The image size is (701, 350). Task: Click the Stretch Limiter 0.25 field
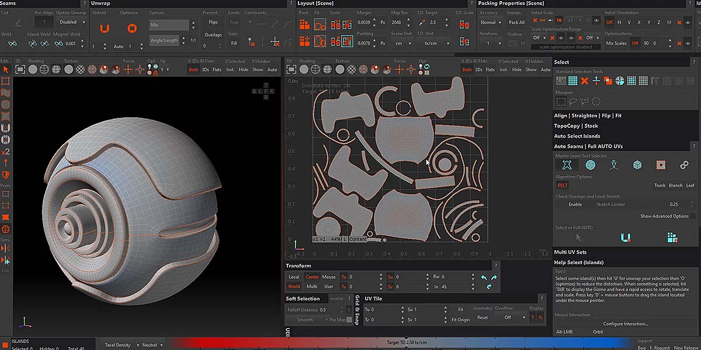pyautogui.click(x=674, y=204)
